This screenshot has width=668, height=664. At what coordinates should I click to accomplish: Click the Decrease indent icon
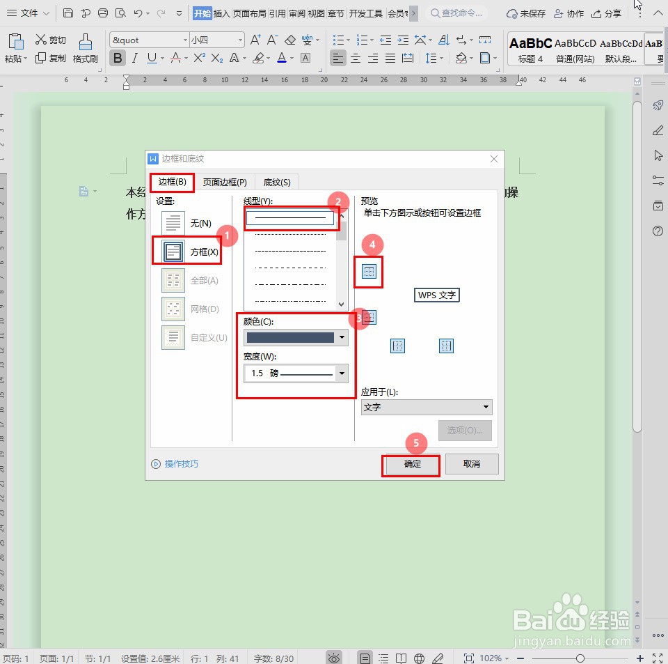[x=385, y=40]
